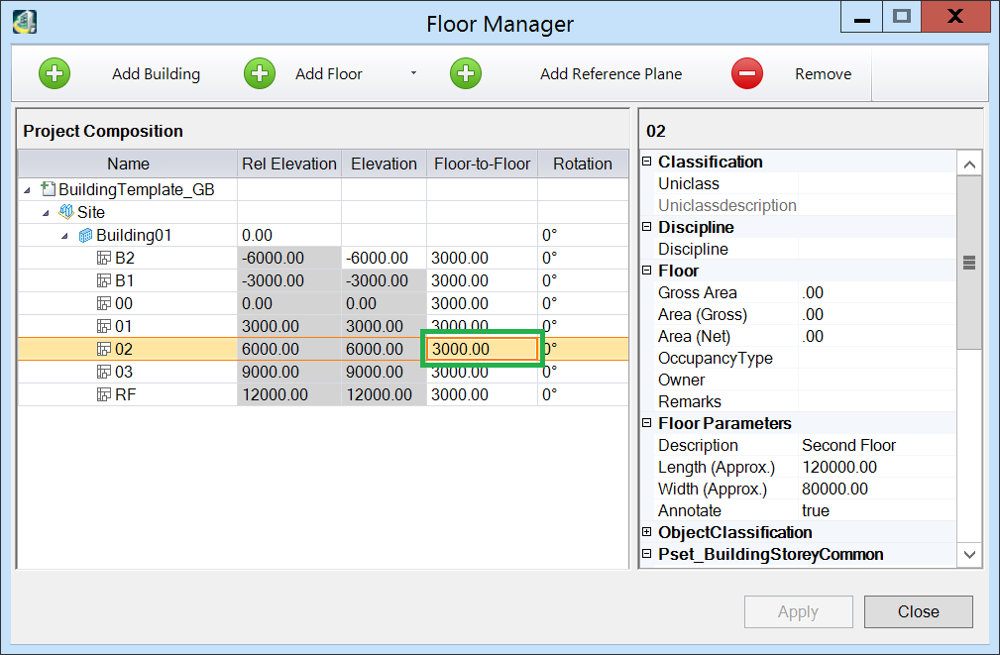Viewport: 1000px width, 655px height.
Task: Open the Add Floor dropdown arrow
Action: (413, 74)
